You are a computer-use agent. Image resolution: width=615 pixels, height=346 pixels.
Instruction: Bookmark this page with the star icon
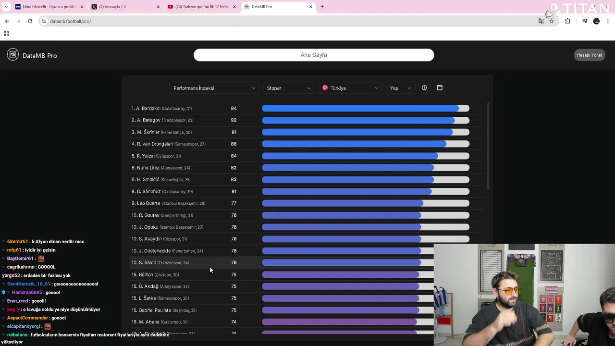[552, 21]
